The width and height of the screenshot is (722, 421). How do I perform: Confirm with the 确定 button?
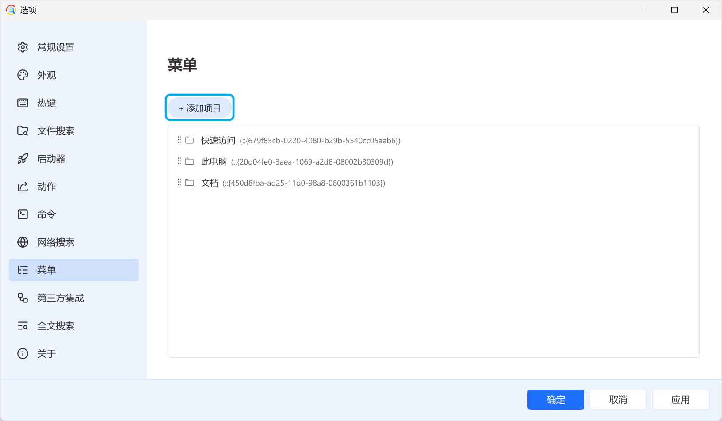[556, 400]
